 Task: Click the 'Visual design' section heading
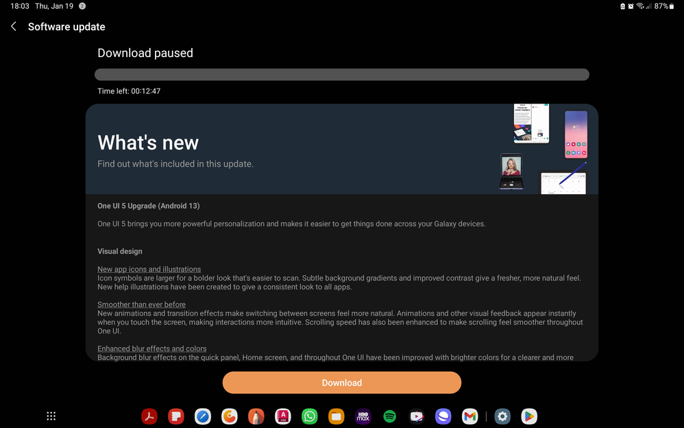(119, 251)
